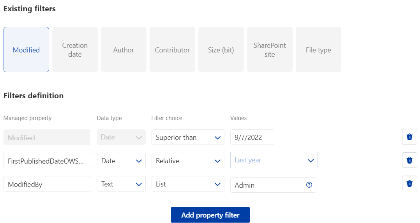The width and height of the screenshot is (420, 223).
Task: Click the FirstPublishedDateOWS managed property field
Action: [47, 160]
